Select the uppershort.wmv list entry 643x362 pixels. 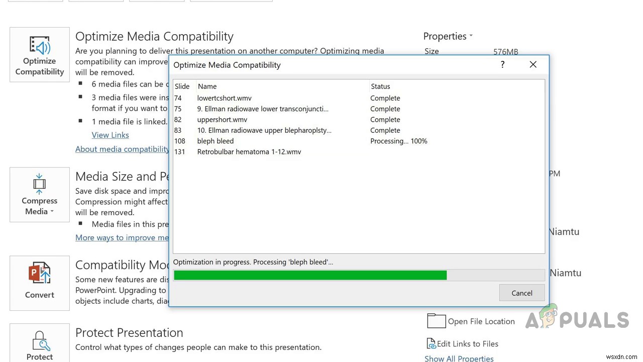click(222, 120)
